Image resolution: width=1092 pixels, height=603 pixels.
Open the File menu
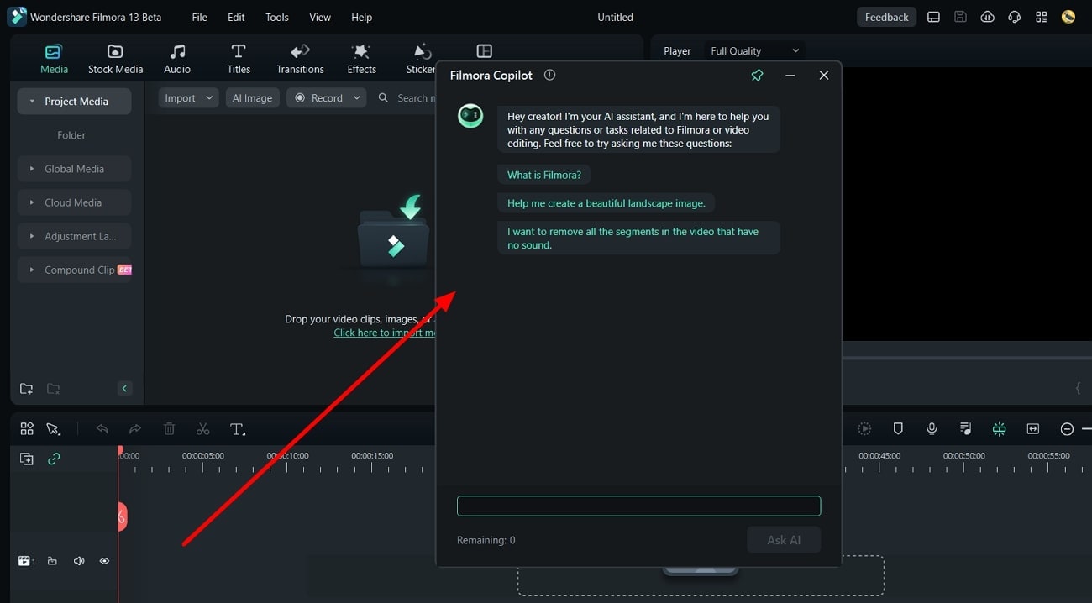(199, 17)
